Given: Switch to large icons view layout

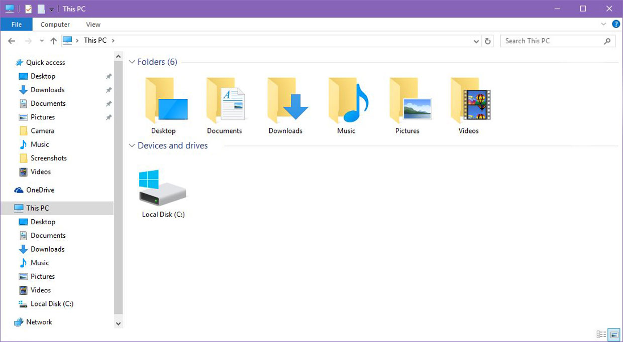Looking at the screenshot, I should (613, 334).
